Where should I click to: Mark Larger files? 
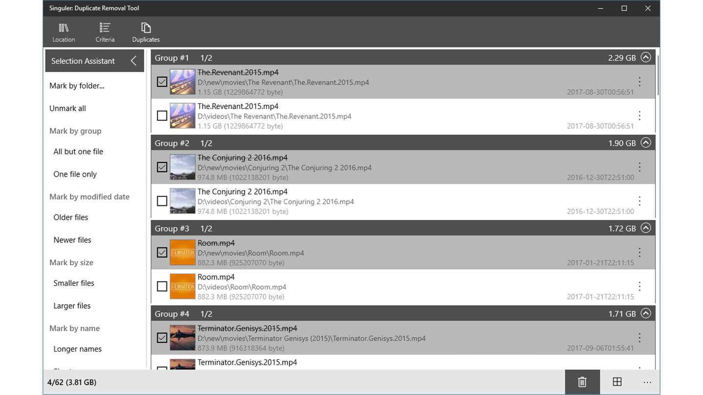click(x=72, y=306)
